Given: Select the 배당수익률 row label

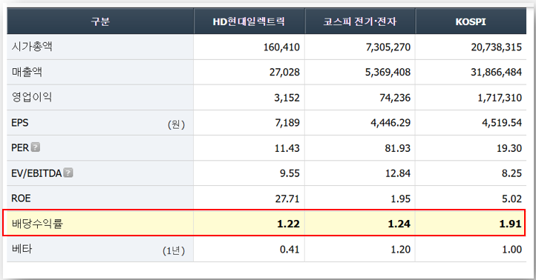Looking at the screenshot, I should pyautogui.click(x=37, y=224).
